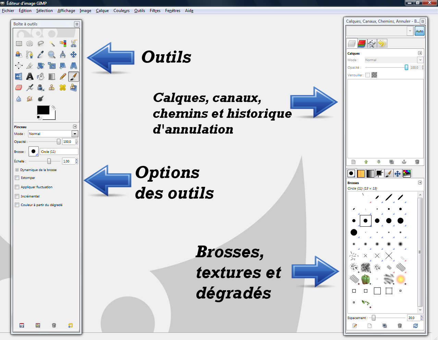Viewport: 438px width, 340px height.
Task: Select the Shear tool
Action: click(x=63, y=66)
